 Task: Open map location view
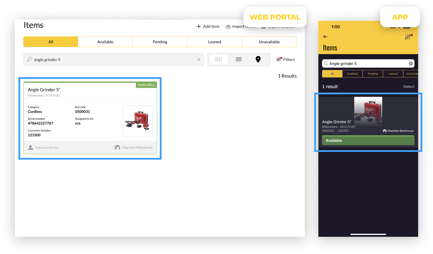click(258, 59)
